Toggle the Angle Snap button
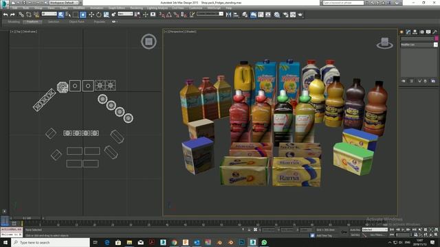 click(169, 14)
